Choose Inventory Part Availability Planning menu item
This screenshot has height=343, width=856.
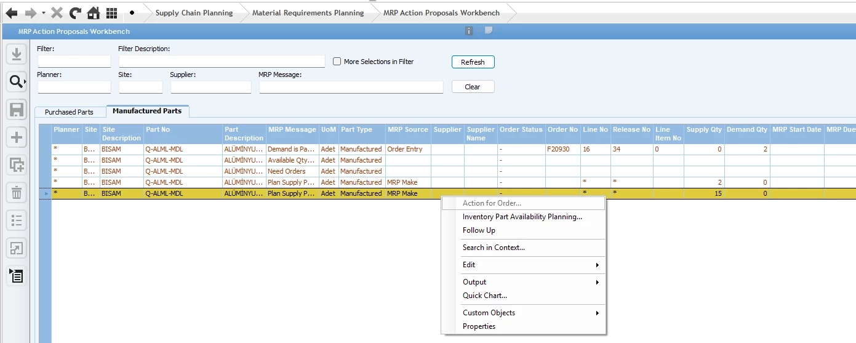[522, 217]
